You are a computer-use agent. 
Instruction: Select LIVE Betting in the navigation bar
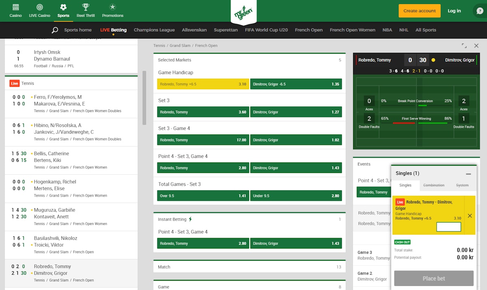(x=113, y=30)
